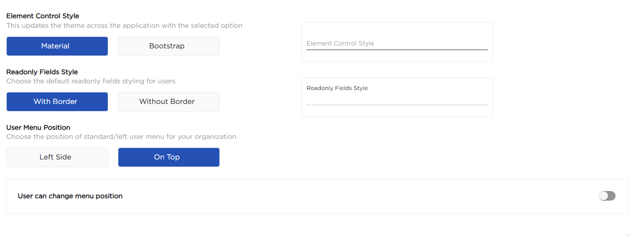Click the theme update description text
This screenshot has width=629, height=237.
pos(124,25)
